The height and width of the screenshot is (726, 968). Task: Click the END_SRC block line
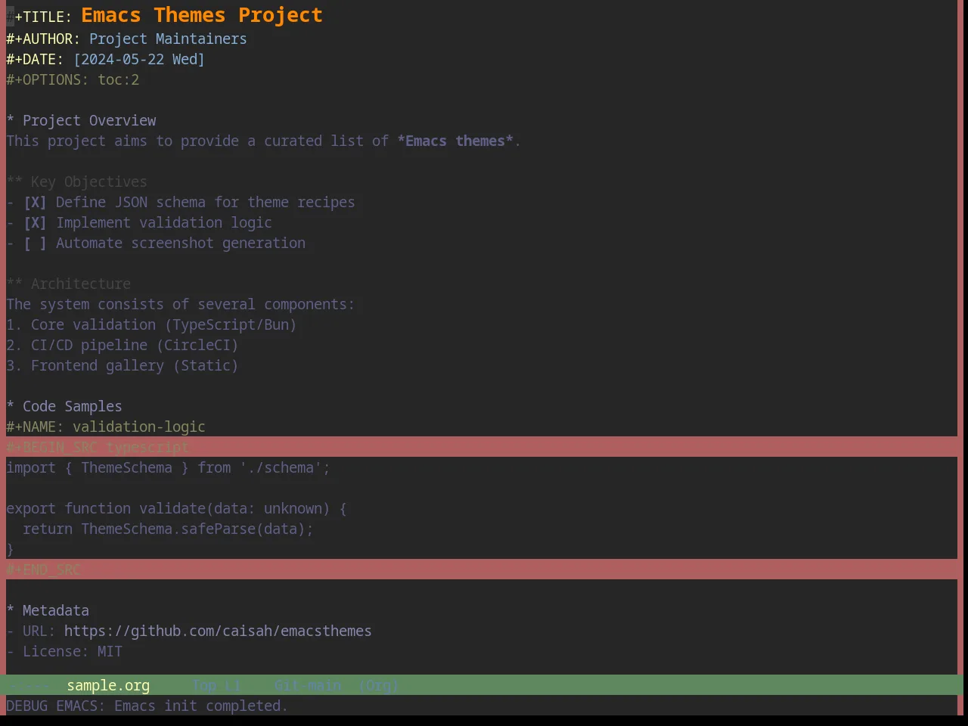(482, 569)
